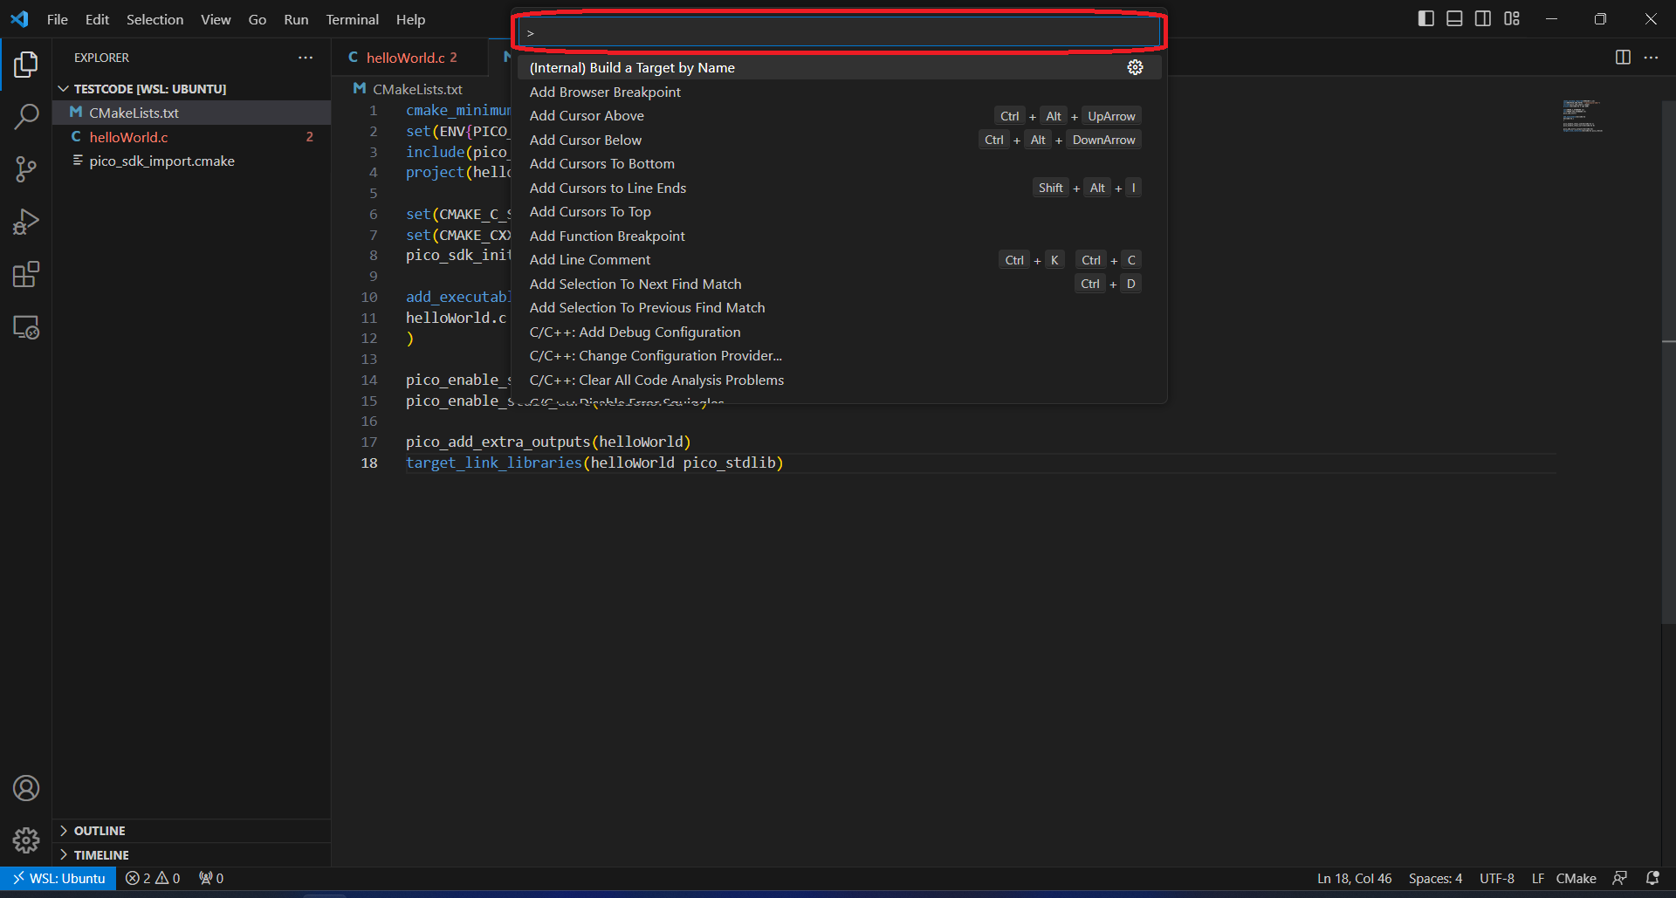This screenshot has height=898, width=1676.
Task: Expand the TIMELINE section
Action: (x=101, y=855)
